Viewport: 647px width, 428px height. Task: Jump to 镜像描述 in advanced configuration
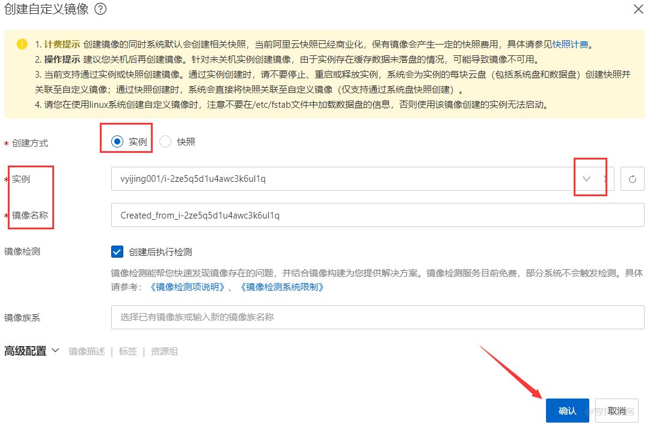(x=87, y=352)
